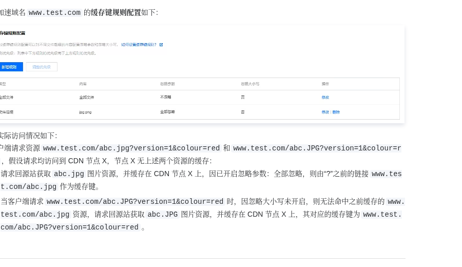Screen dimensions: 462x267
Task: Click the www.test.com/abc.JPG?version=1&colour=red code after 当客户端请求
Action: [x=135, y=201]
